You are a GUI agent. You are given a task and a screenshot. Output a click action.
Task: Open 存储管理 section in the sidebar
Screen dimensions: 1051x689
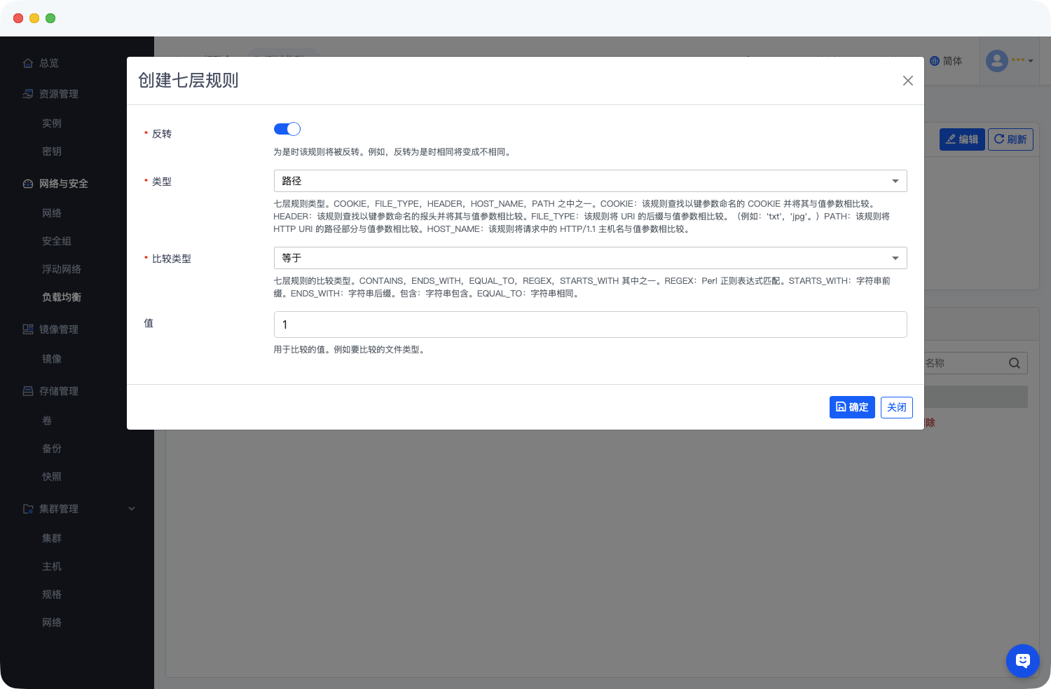point(58,391)
